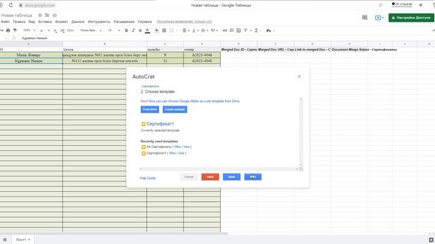This screenshot has width=435, height=244.
Task: Reload the browser page
Action: click(x=11, y=5)
